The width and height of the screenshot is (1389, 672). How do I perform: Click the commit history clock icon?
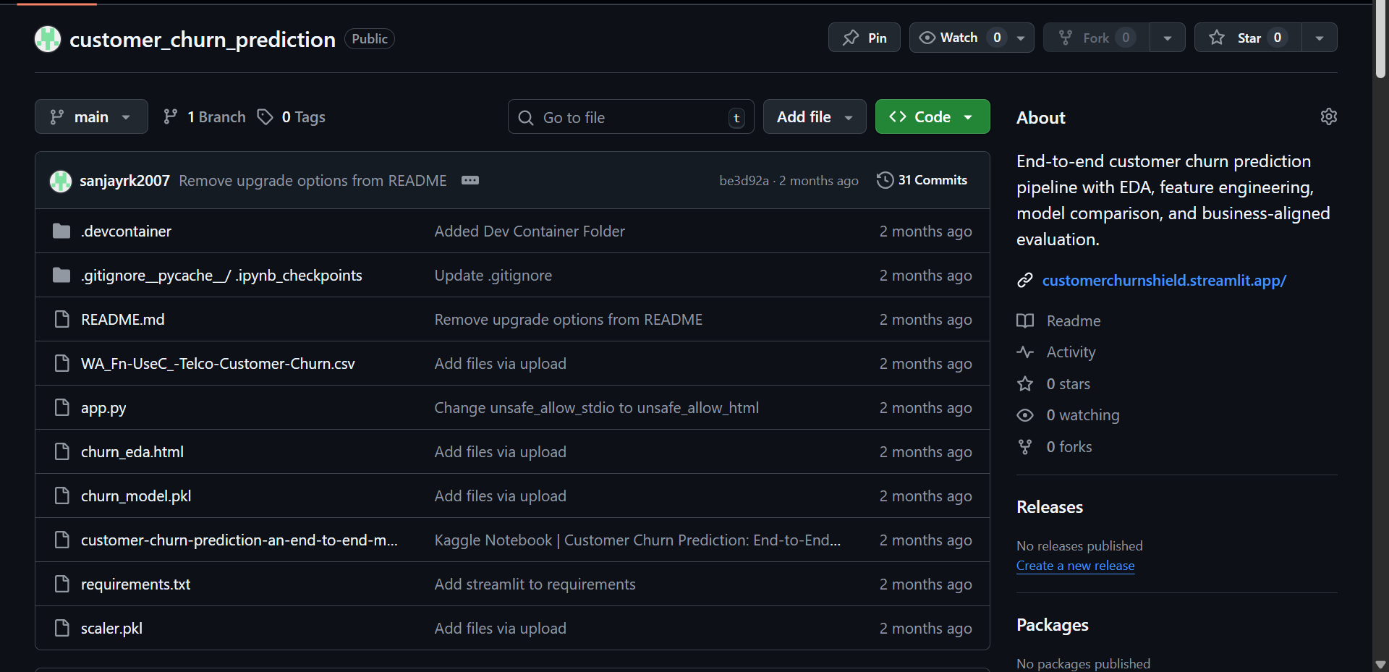pos(885,180)
